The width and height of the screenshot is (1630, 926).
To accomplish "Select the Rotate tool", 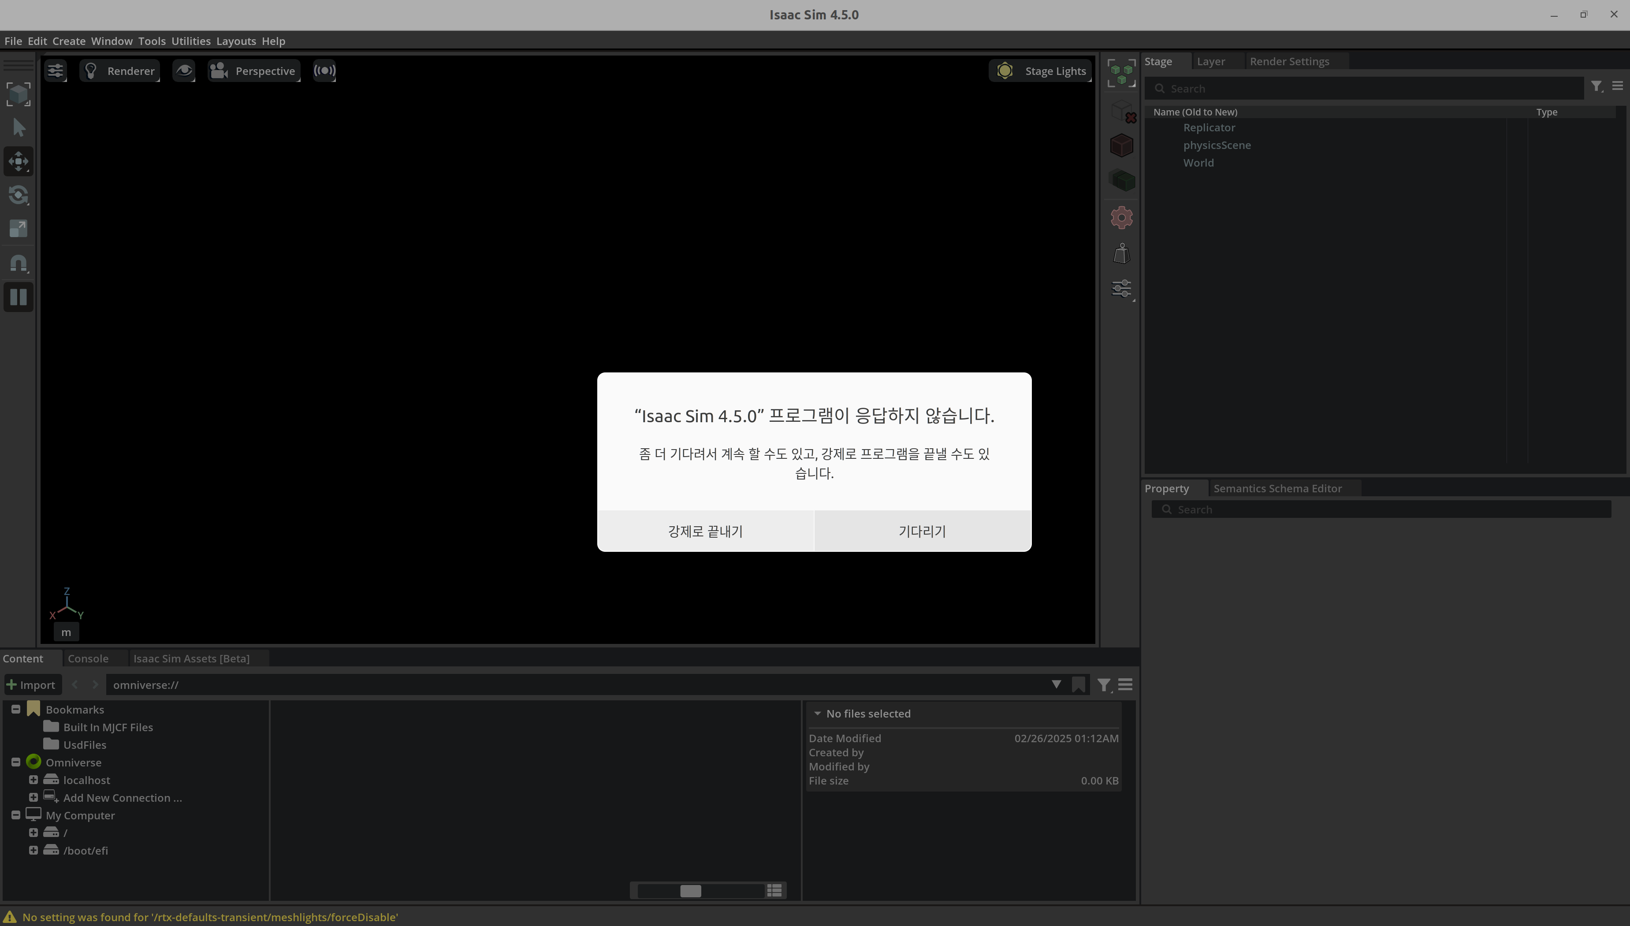I will 19,195.
